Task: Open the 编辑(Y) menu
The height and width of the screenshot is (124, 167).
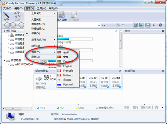Action: [x=18, y=8]
